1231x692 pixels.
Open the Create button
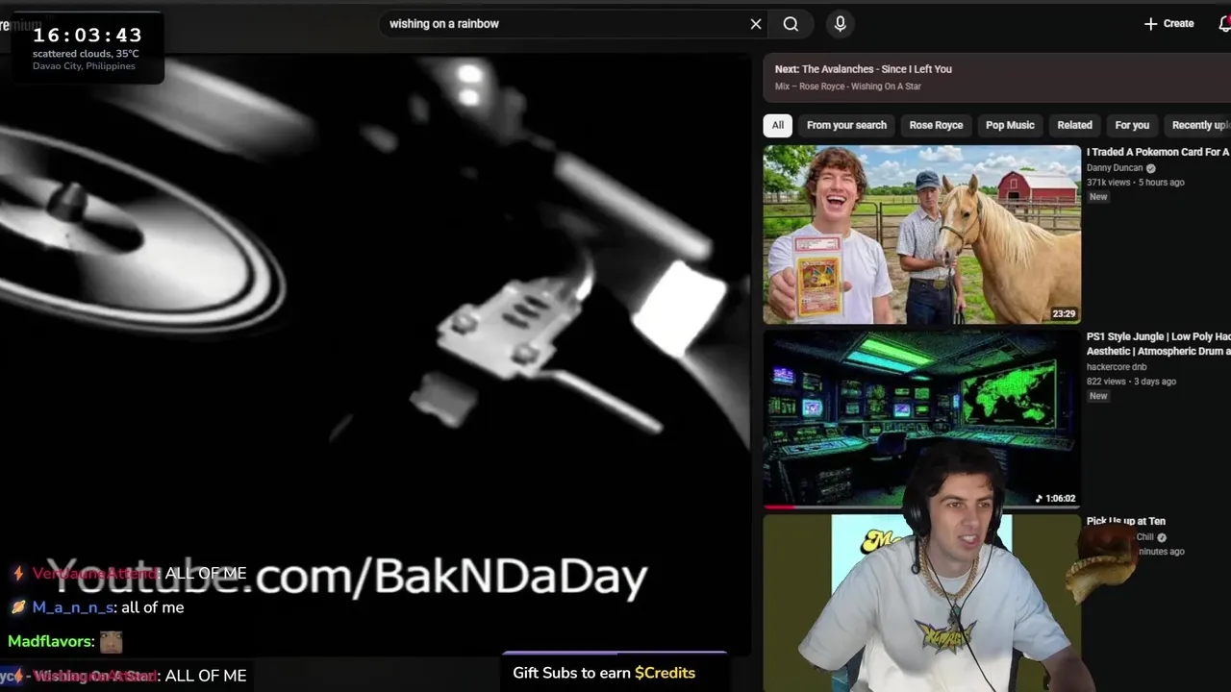pos(1168,24)
